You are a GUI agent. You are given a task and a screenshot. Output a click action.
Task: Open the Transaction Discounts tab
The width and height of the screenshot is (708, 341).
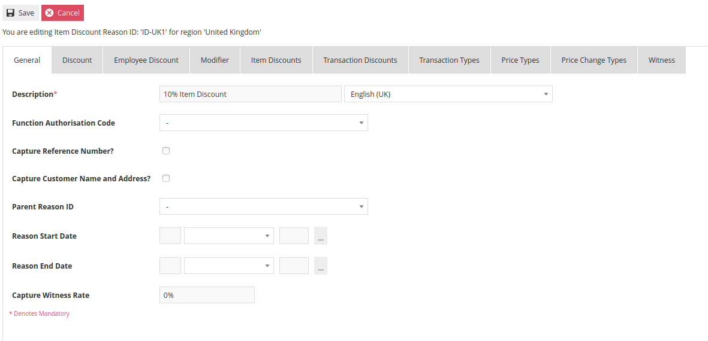point(360,60)
